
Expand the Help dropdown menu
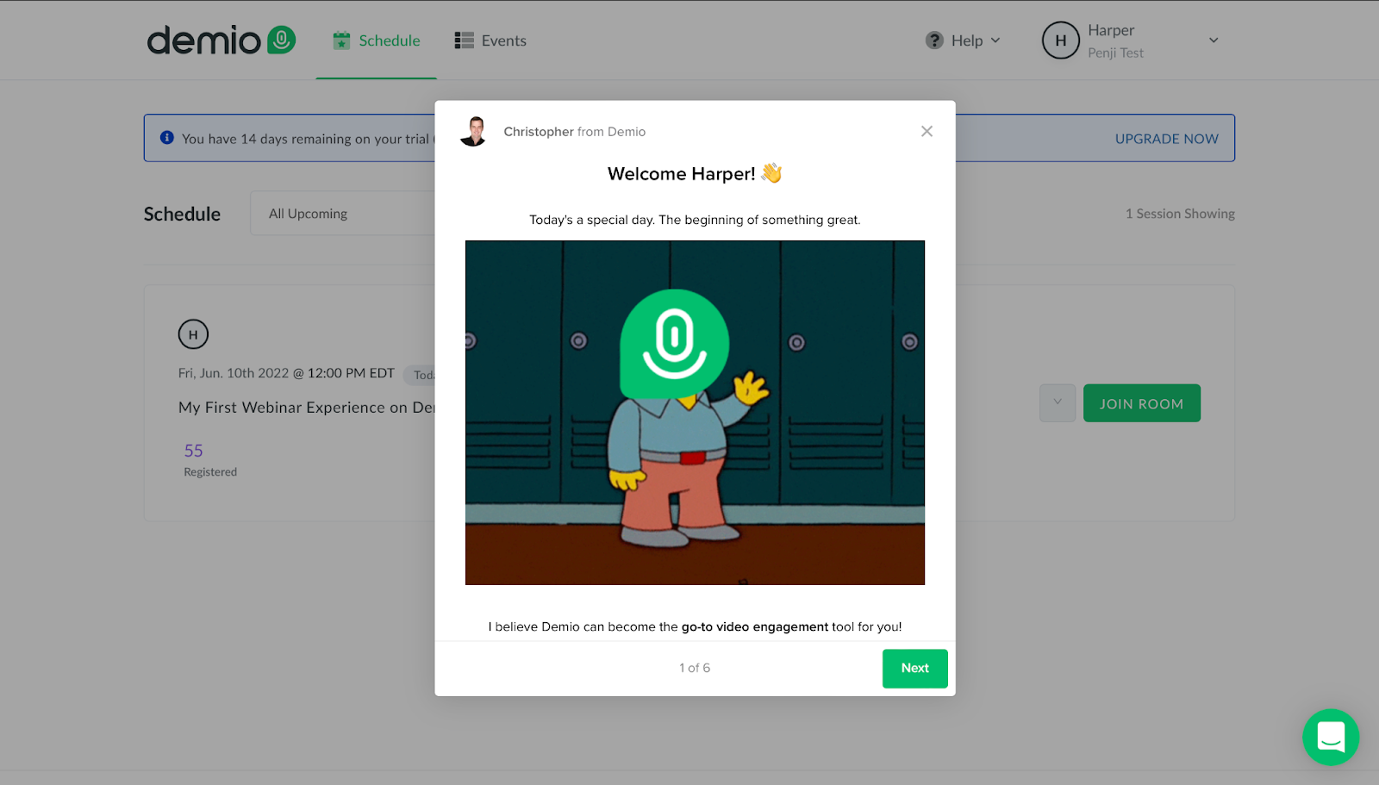(x=963, y=40)
